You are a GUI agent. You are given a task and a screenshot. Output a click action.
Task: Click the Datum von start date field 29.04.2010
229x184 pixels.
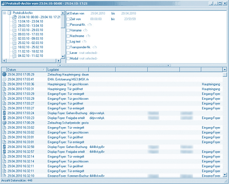tap(97, 13)
